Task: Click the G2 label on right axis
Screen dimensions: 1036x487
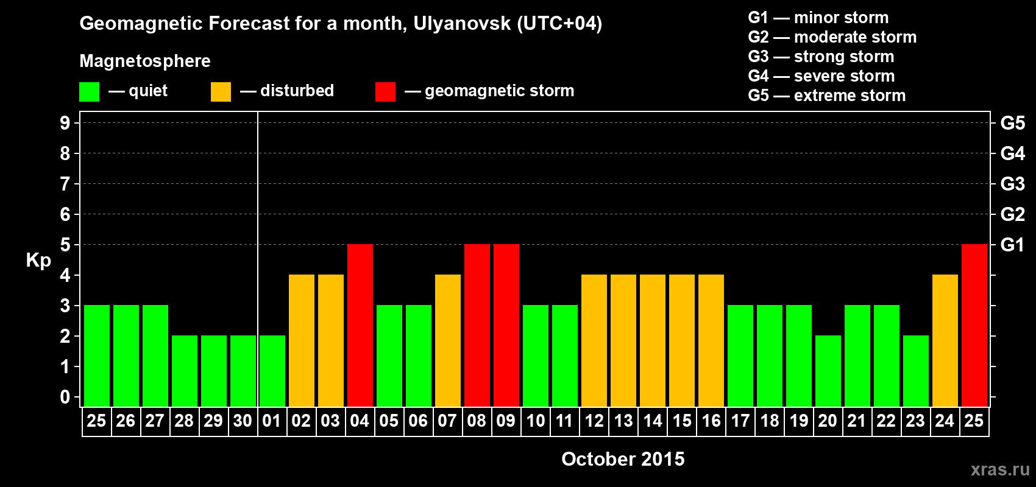Action: coord(1013,214)
